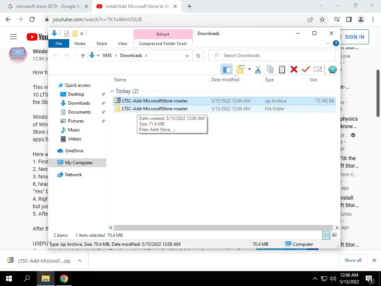Sort by the Type column header
381x286 pixels.
coord(269,80)
